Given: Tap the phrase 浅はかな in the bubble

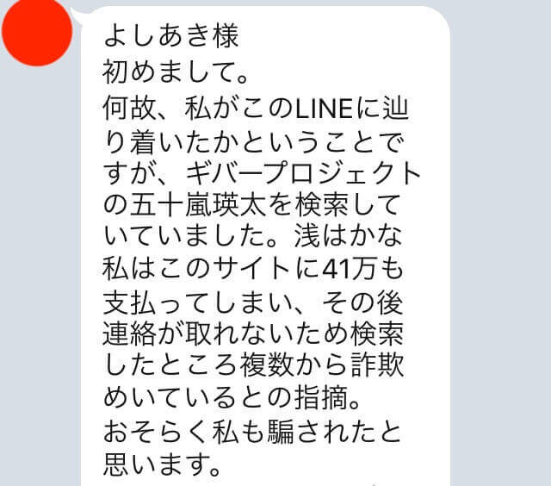Looking at the screenshot, I should pos(348,237).
